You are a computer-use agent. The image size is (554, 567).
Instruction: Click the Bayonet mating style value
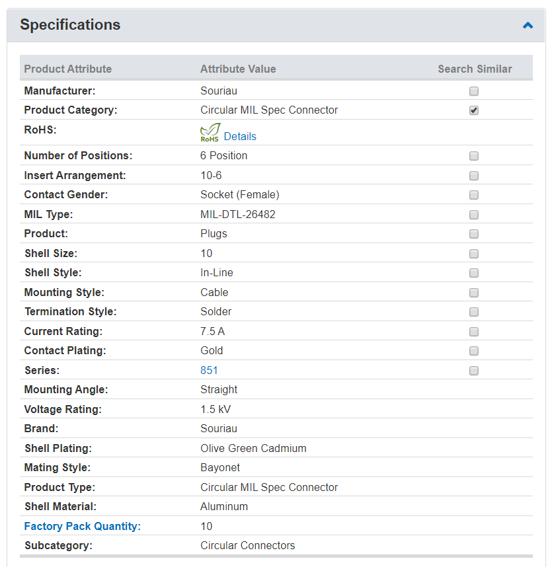220,468
